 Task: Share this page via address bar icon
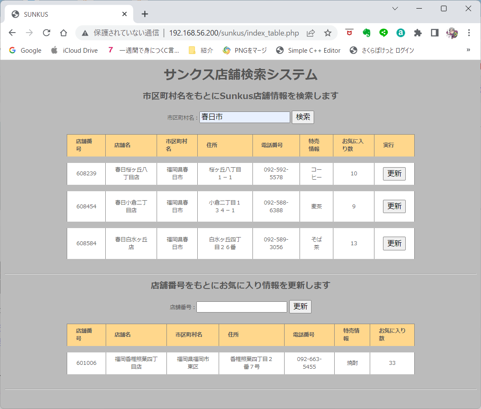(311, 33)
